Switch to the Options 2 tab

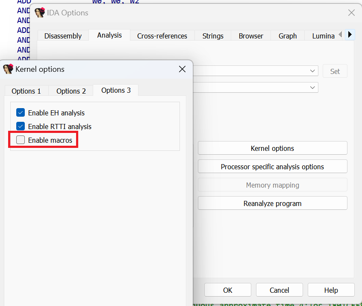pos(71,91)
